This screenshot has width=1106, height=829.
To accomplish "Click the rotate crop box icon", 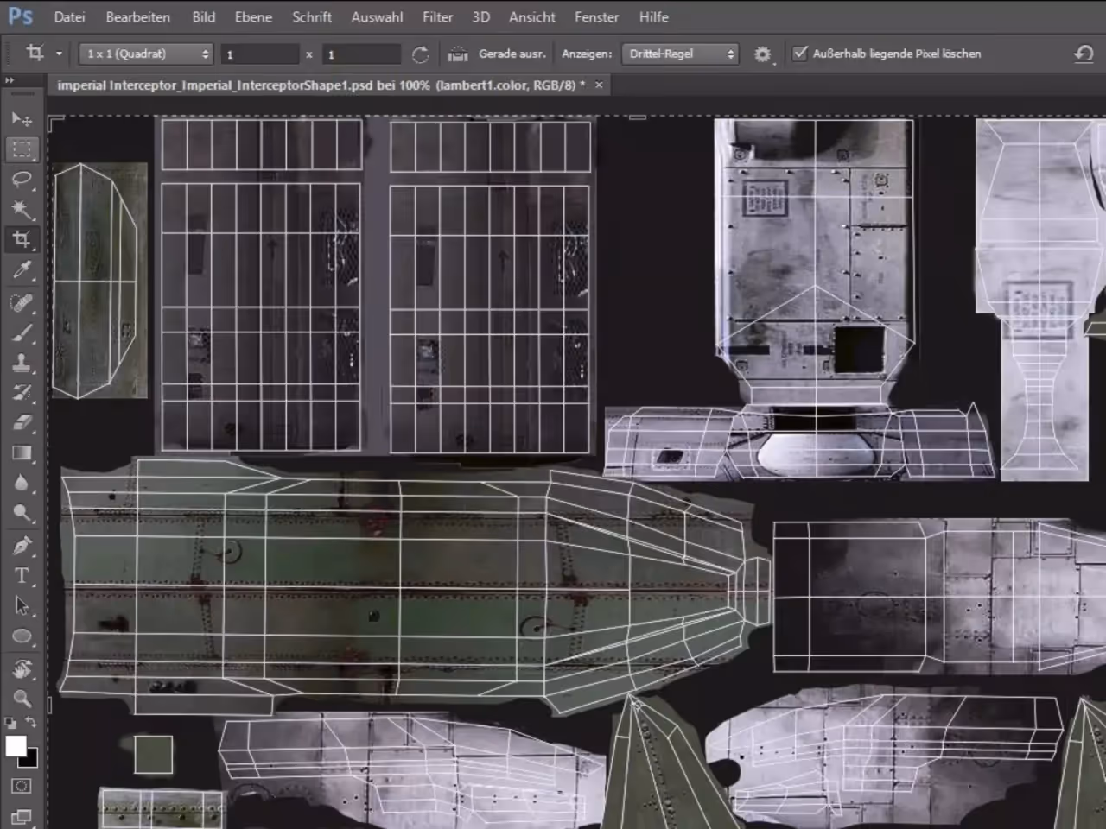I will 420,54.
